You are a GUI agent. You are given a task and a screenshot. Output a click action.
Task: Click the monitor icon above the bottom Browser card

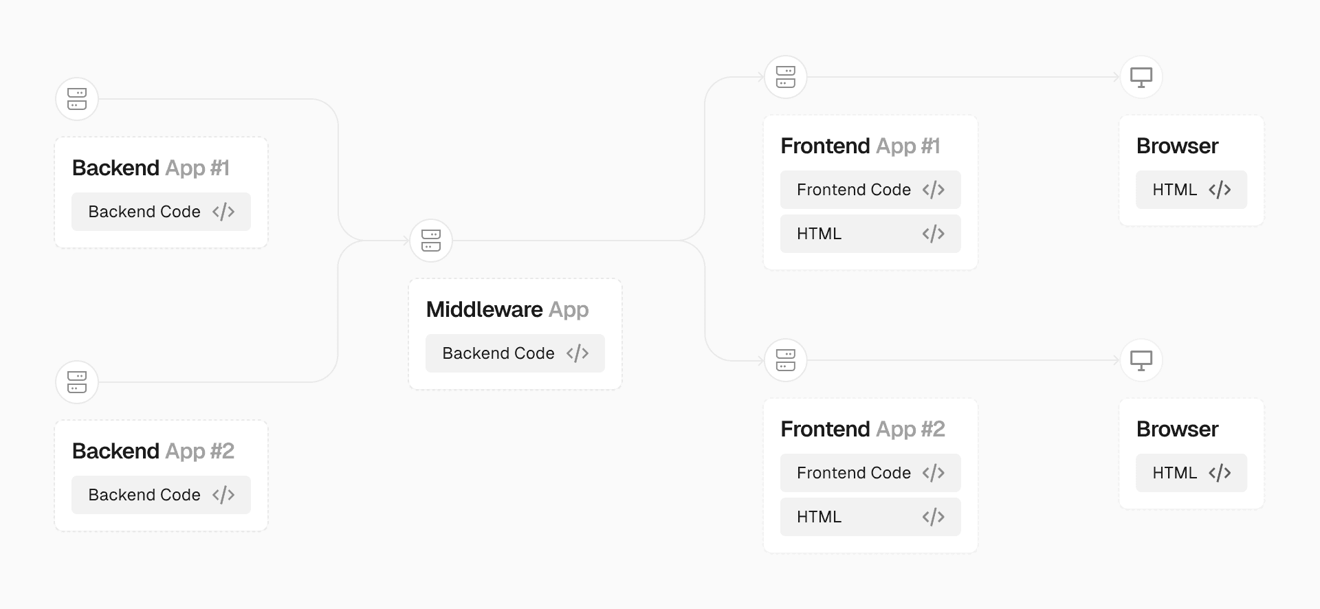coord(1141,360)
